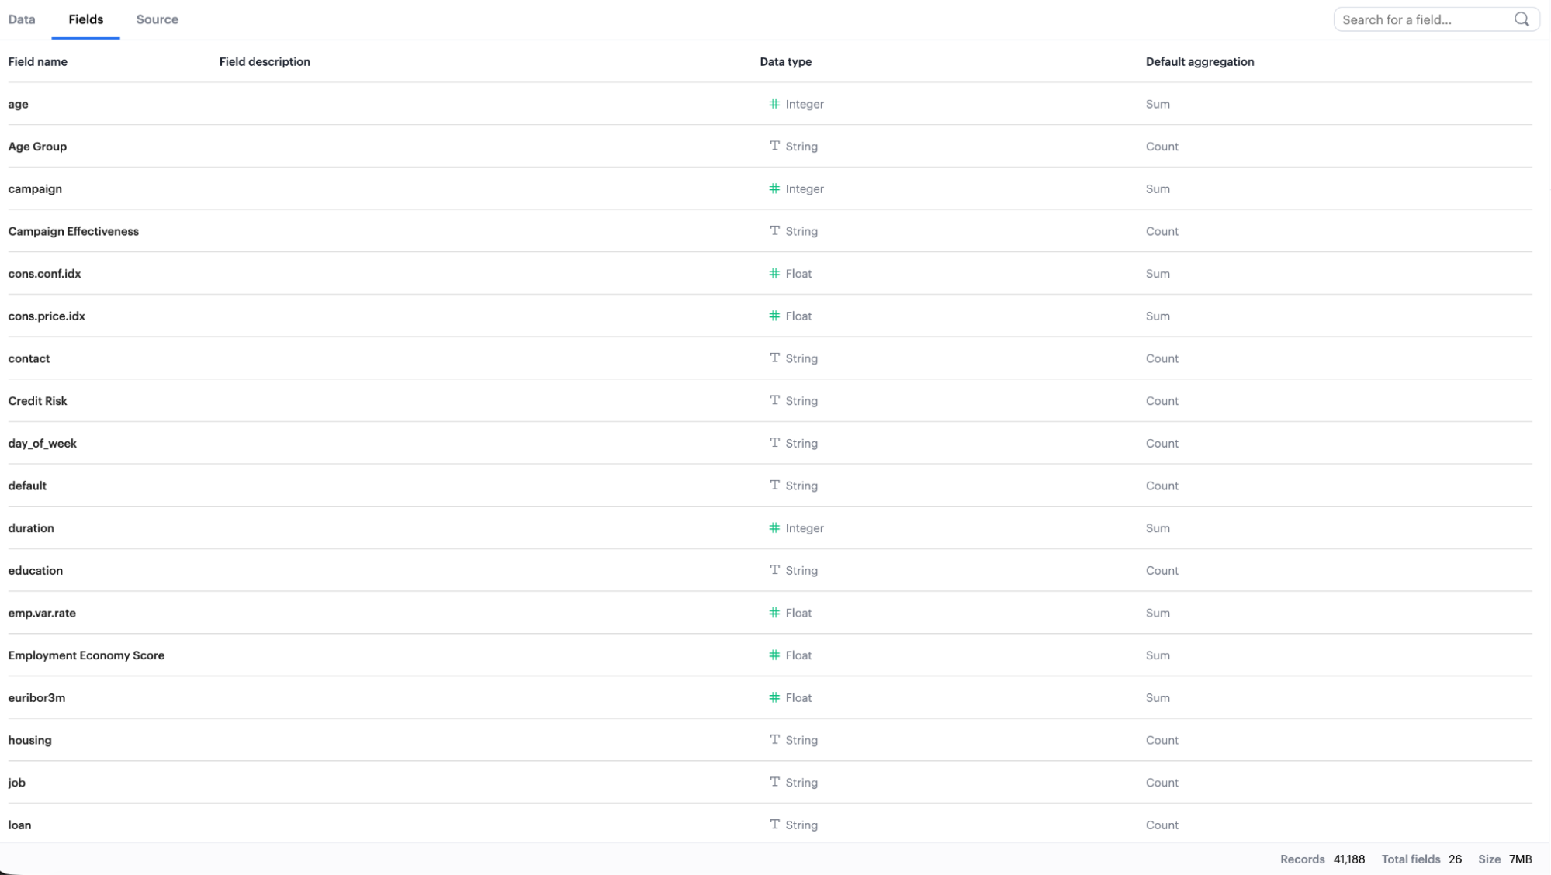Click the Default aggregation column header

tap(1199, 62)
